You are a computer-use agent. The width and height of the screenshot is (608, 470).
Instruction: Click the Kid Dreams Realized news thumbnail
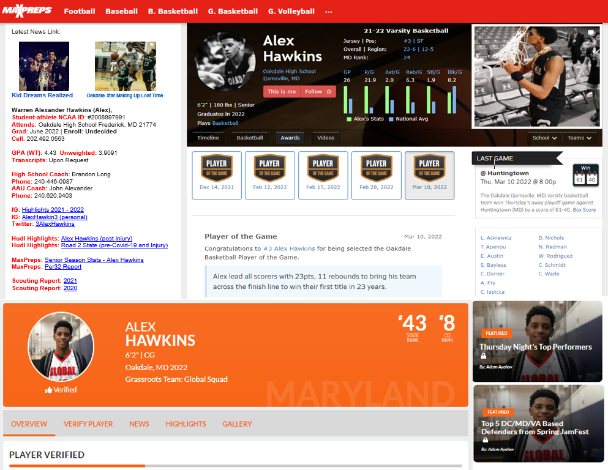tap(44, 66)
